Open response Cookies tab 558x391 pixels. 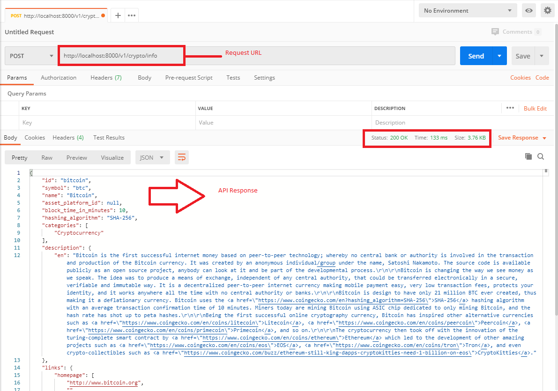tap(35, 138)
